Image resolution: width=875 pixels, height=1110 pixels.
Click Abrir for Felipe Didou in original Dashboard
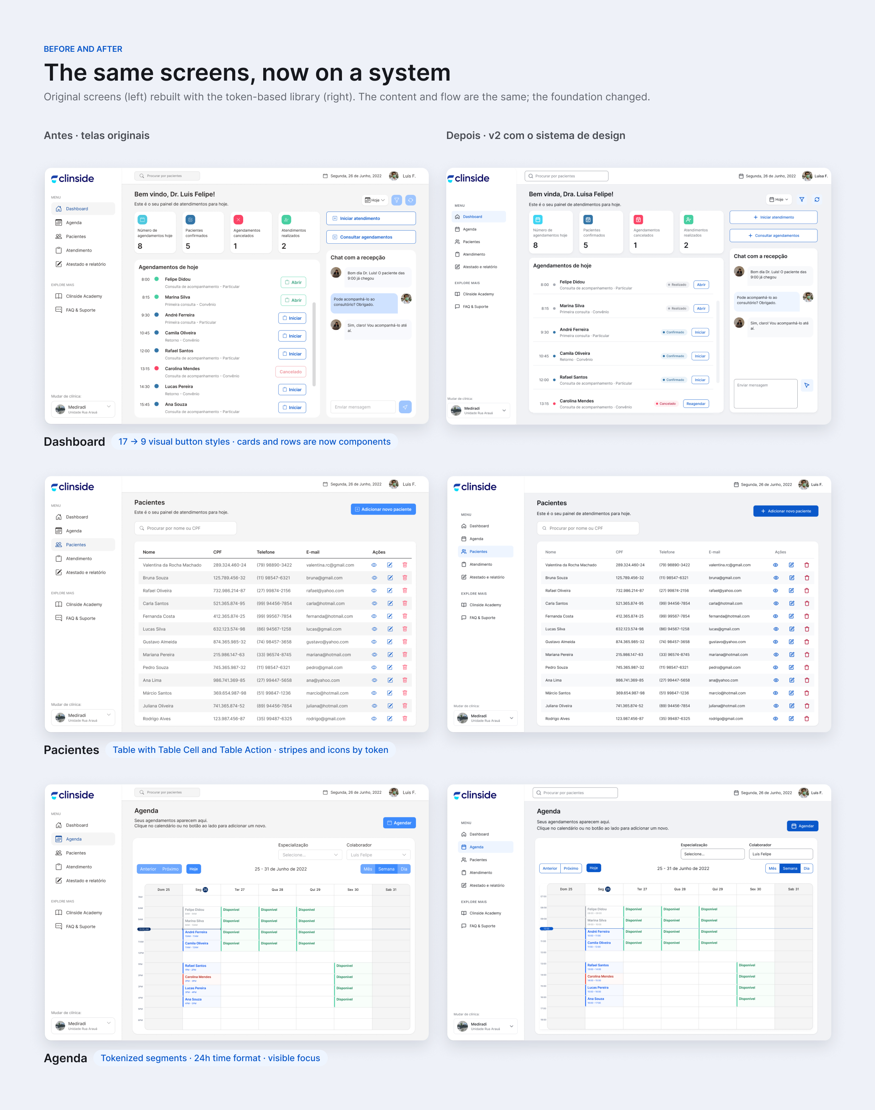(x=293, y=282)
